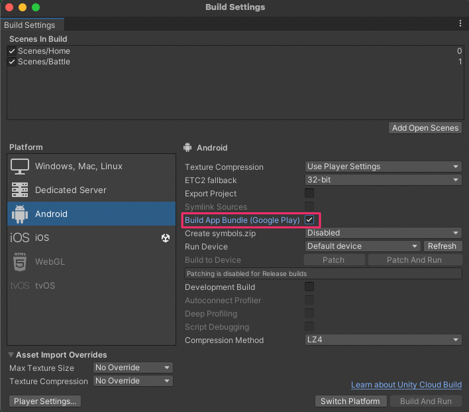Open the Compression Method LZ4 dropdown
The image size is (469, 412).
(383, 340)
